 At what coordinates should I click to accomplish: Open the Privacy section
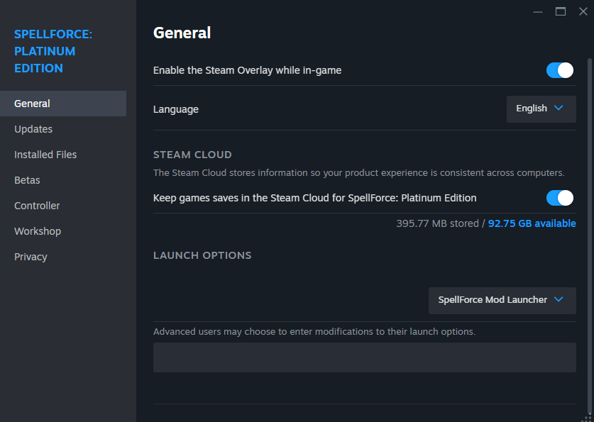tap(31, 257)
